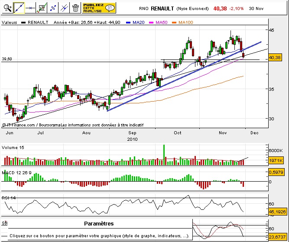Click the 30 Nov date label
289x242 pixels.
click(x=256, y=9)
